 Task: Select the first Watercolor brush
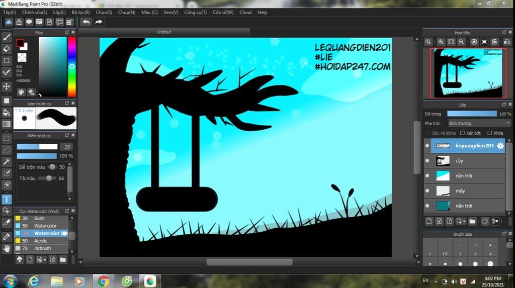(41, 226)
